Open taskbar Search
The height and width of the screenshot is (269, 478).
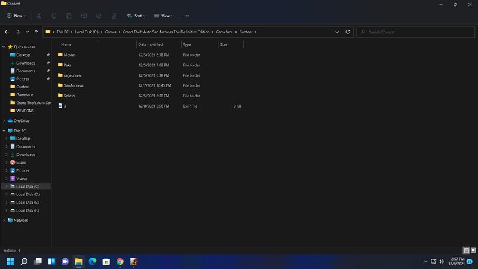pos(24,262)
